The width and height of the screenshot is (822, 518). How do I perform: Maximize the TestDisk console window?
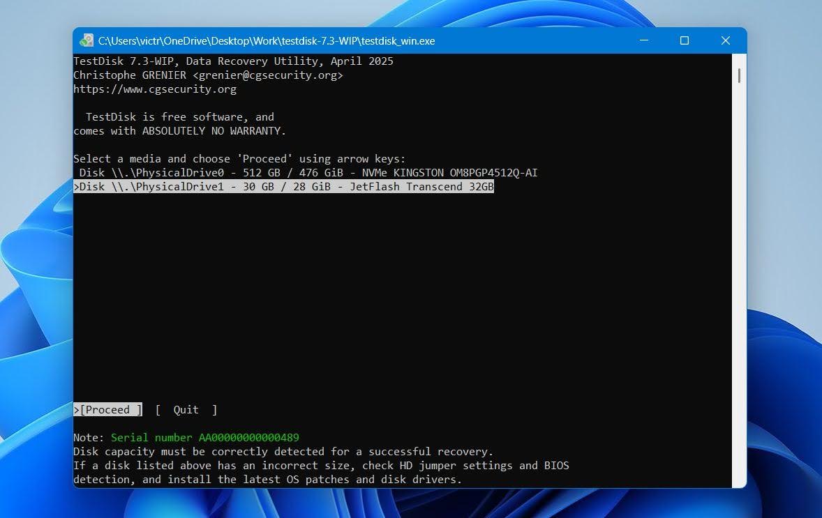(x=685, y=40)
